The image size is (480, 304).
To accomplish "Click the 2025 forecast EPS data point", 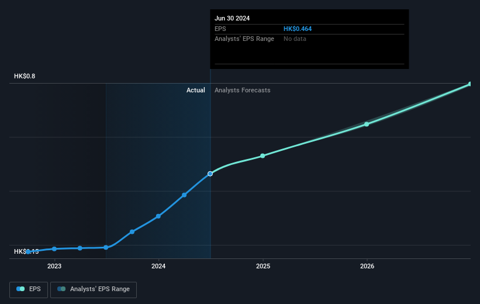I will pos(263,156).
